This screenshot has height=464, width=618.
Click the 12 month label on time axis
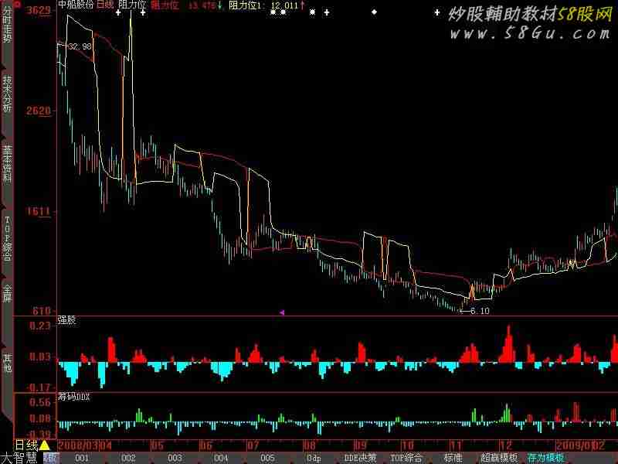tap(506, 446)
